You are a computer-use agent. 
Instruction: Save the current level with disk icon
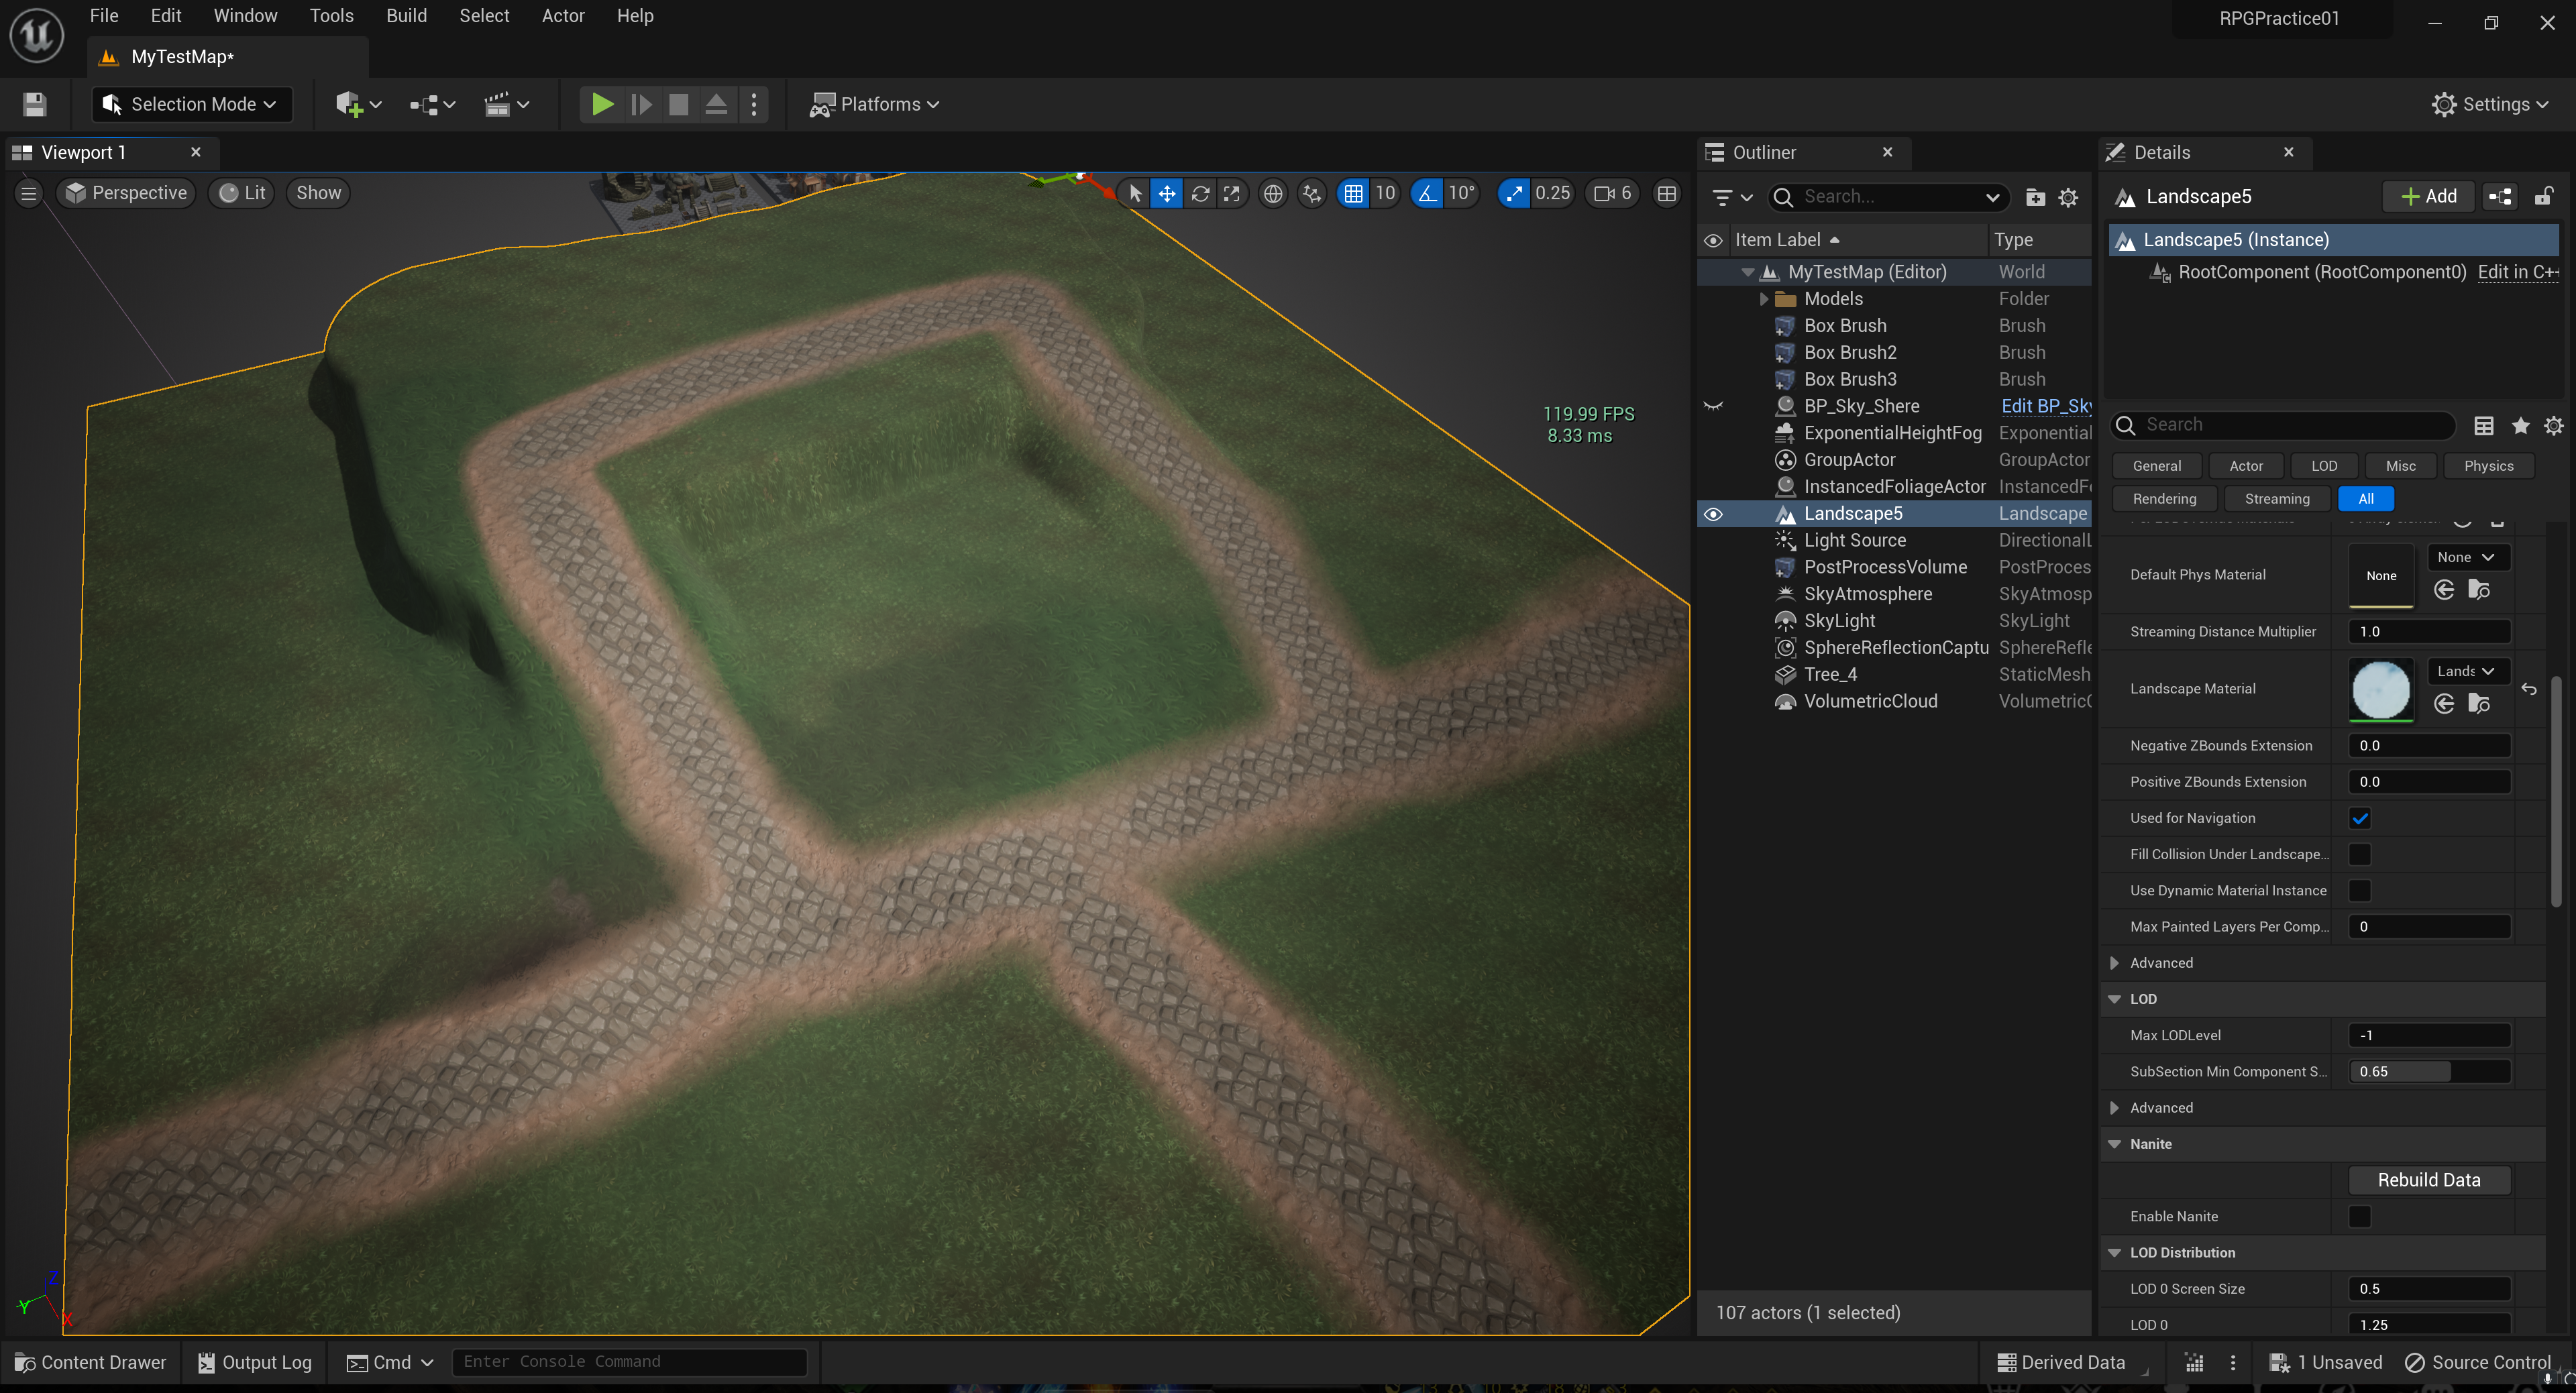[35, 104]
